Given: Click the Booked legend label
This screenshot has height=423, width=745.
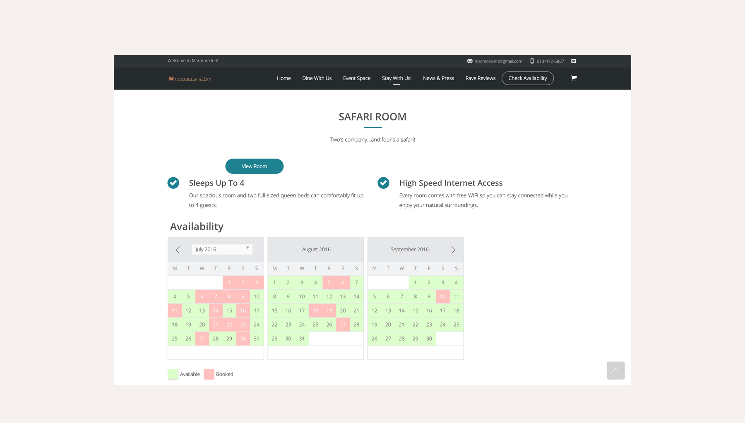Looking at the screenshot, I should [x=225, y=374].
